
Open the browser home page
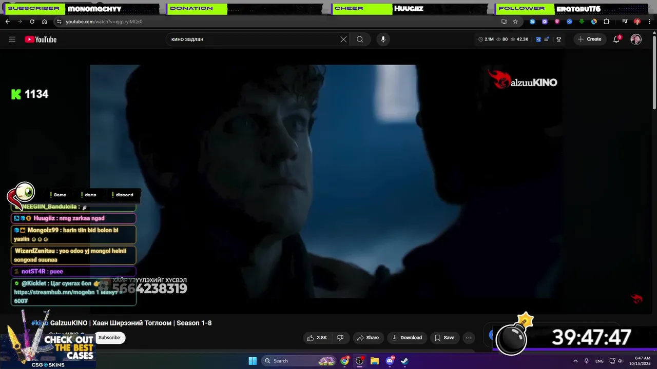44,22
